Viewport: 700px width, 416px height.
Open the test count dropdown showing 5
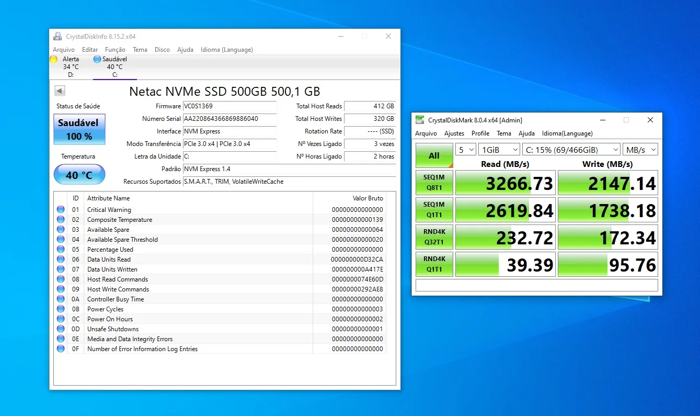tap(466, 150)
